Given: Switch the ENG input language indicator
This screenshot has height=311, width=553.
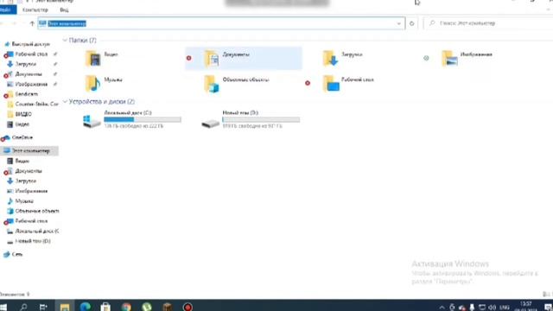Looking at the screenshot, I should click(x=505, y=308).
